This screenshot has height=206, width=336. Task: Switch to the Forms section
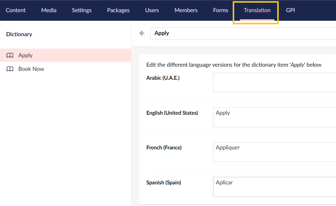tap(220, 10)
